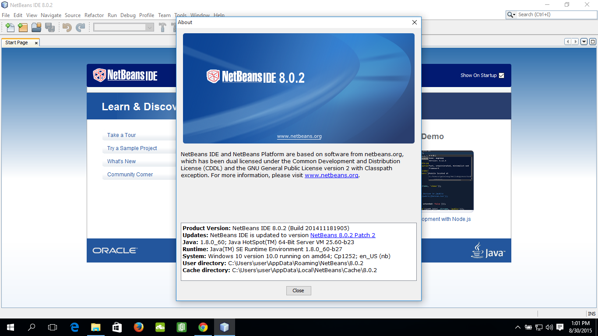
Task: Open the Windows Start menu
Action: click(x=11, y=327)
